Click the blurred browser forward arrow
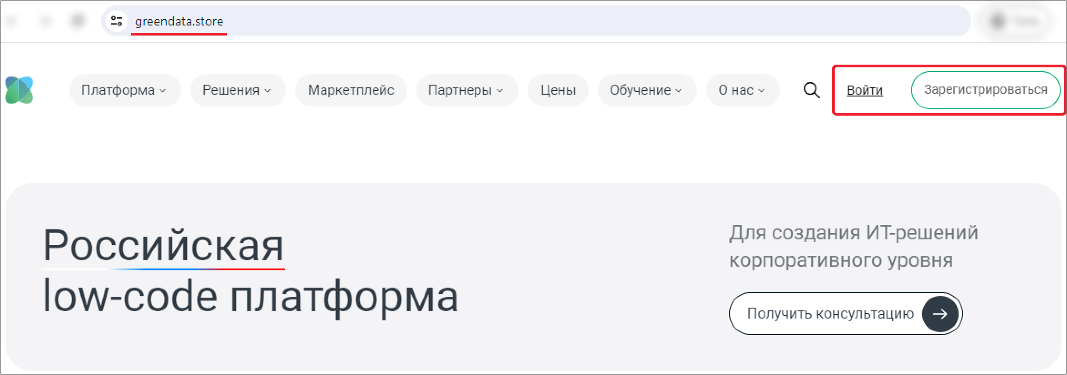 [45, 21]
